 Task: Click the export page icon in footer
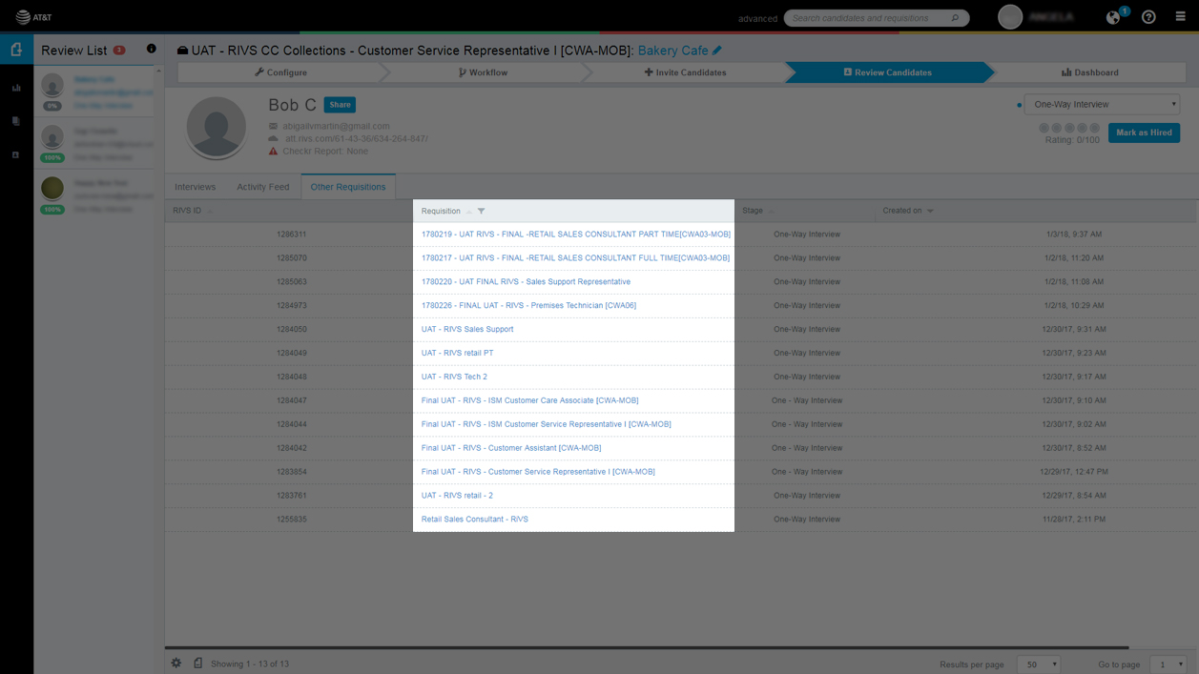pyautogui.click(x=197, y=664)
